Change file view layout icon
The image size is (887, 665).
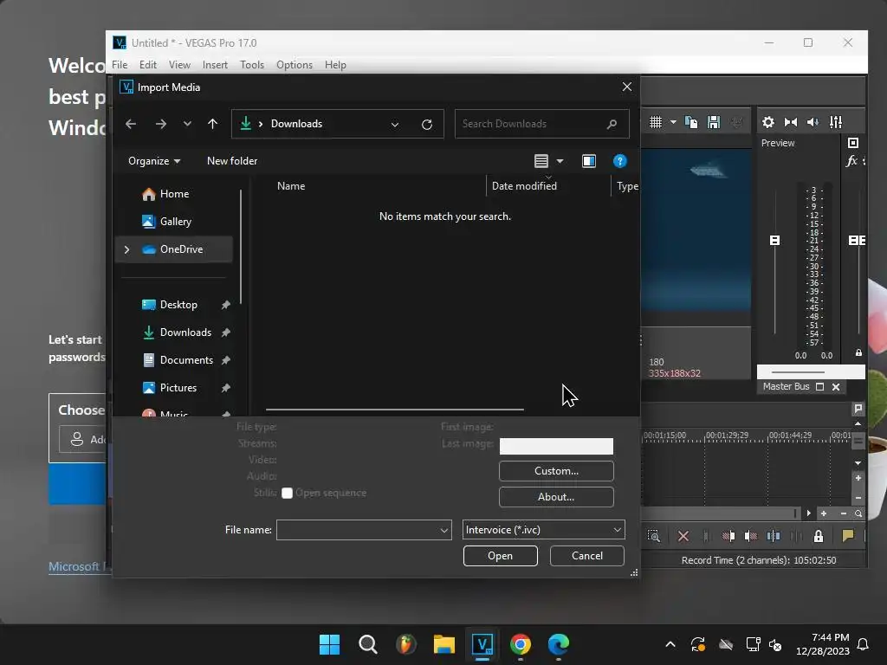541,161
